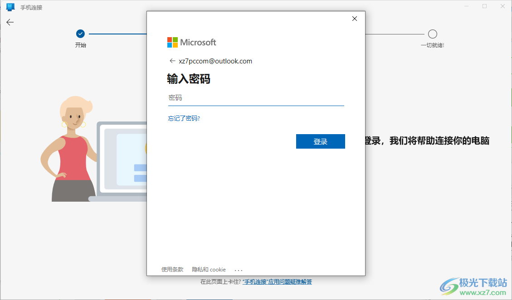
Task: Open 使用条款 terms of use link
Action: pos(172,270)
